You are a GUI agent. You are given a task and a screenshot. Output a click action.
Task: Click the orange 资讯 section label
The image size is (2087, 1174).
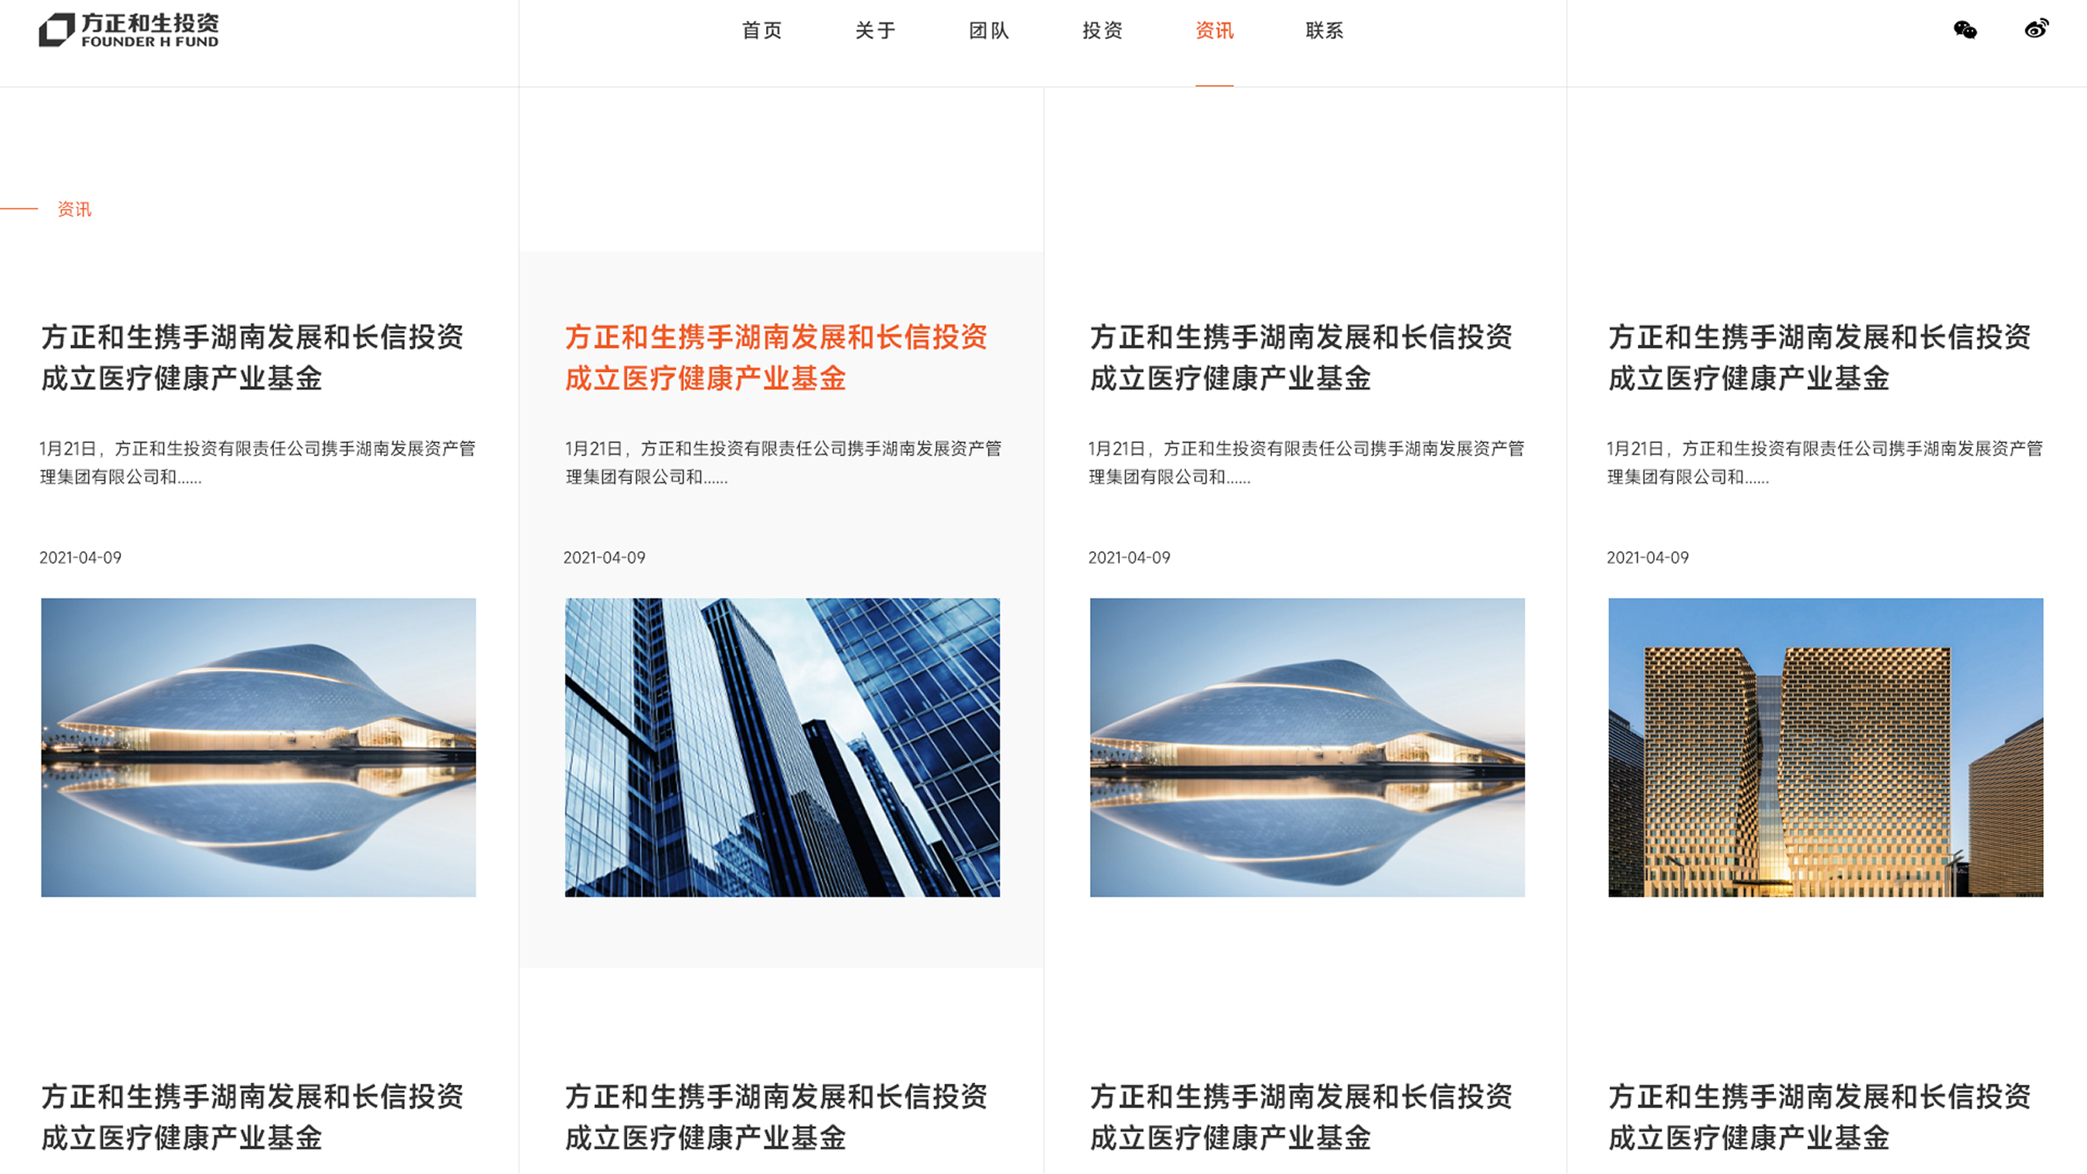(x=74, y=209)
